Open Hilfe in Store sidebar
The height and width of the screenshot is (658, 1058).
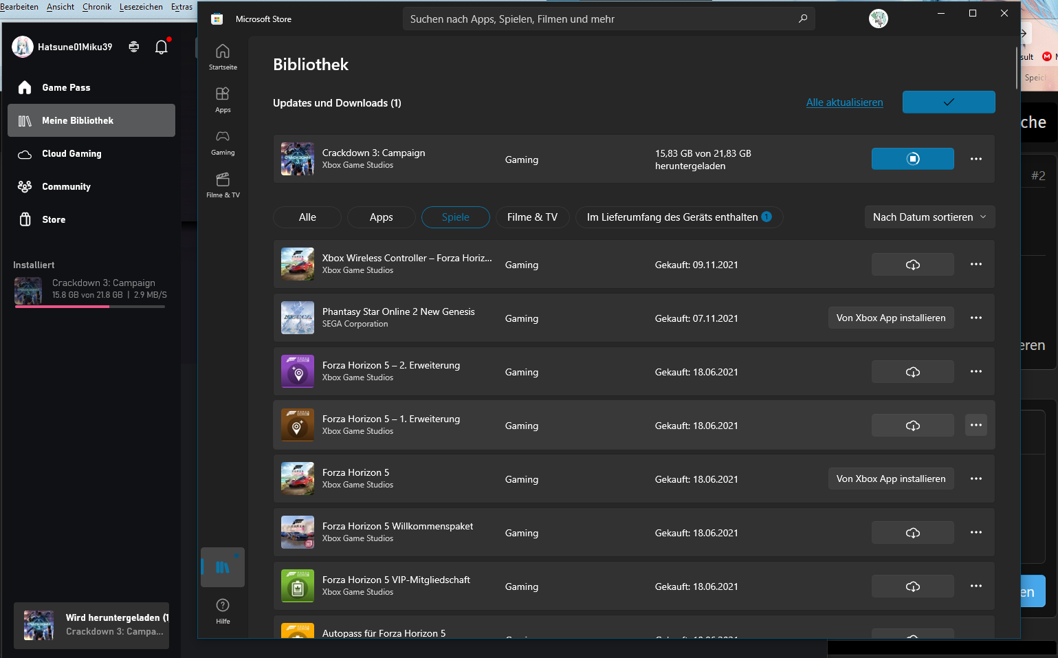tap(223, 611)
